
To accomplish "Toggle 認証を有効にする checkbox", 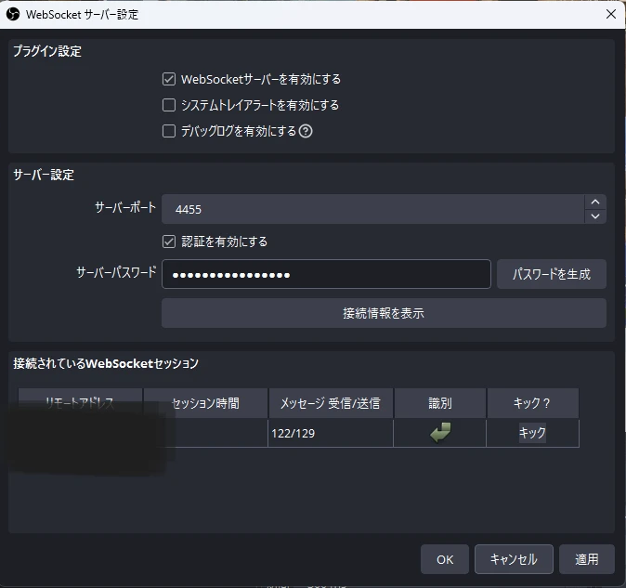I will coord(169,242).
